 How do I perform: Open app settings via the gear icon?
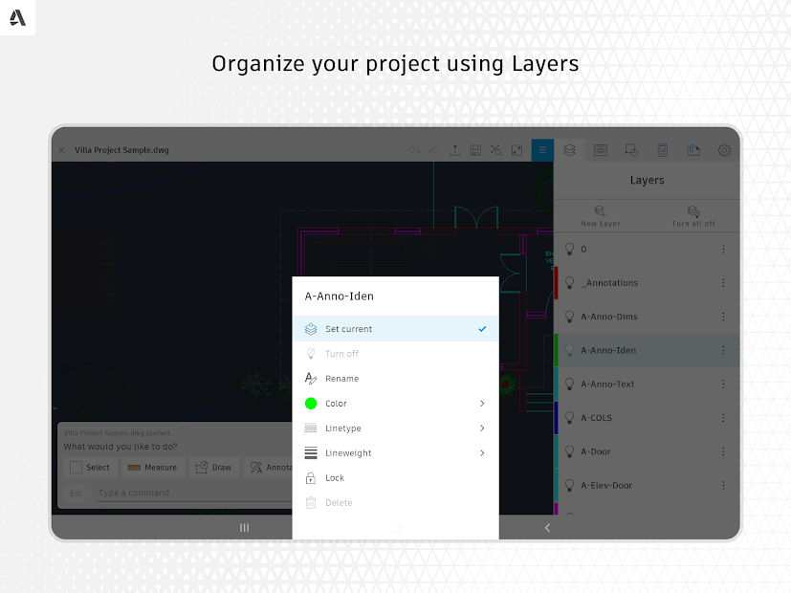point(723,150)
